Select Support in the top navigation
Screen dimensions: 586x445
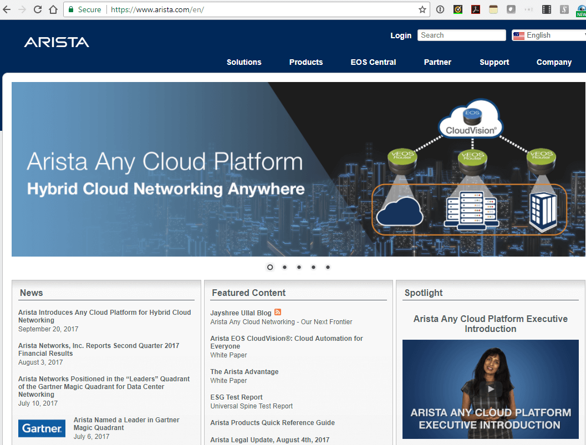point(494,62)
